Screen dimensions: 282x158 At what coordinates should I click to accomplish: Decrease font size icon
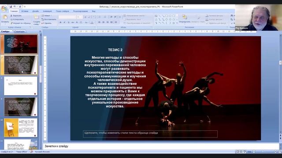pyautogui.click(x=89, y=17)
